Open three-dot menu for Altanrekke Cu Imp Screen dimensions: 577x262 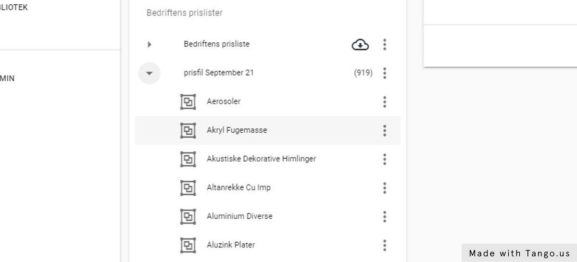point(385,187)
